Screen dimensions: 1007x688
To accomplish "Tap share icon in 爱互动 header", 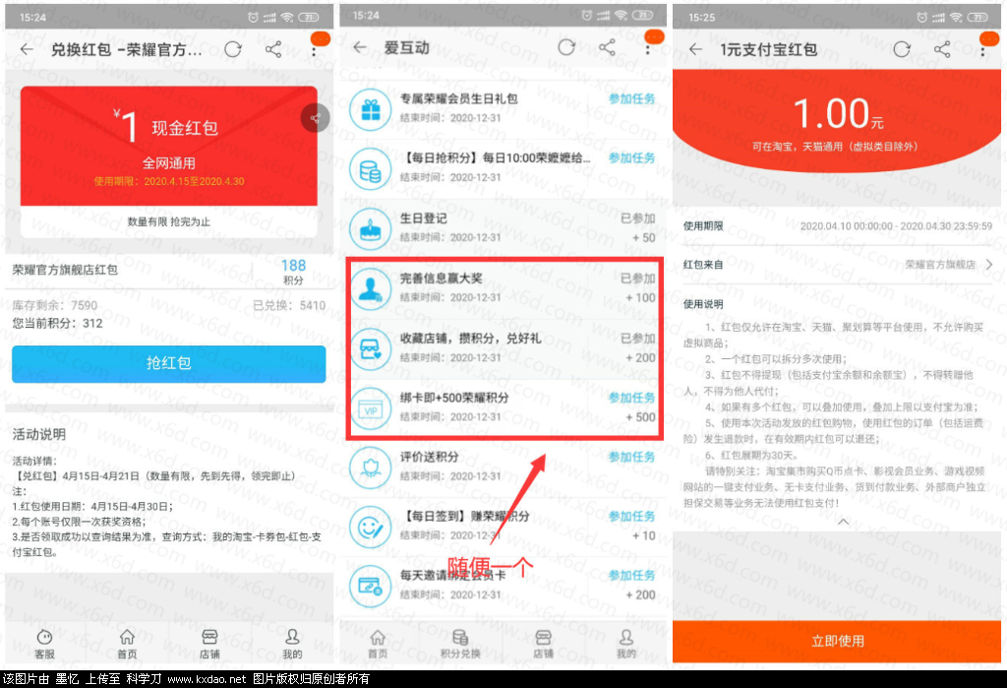I will 607,47.
